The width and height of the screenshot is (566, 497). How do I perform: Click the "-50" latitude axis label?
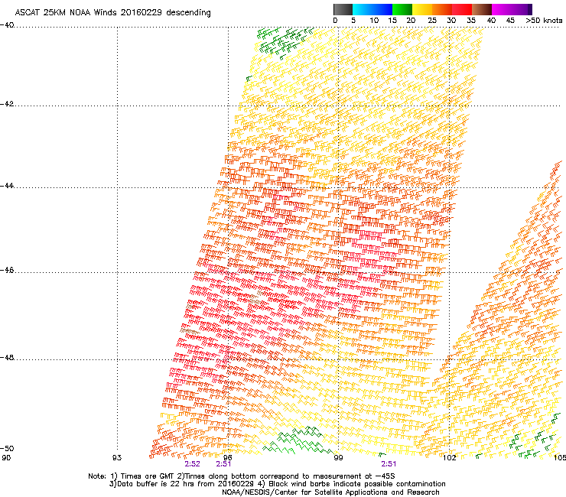7,449
